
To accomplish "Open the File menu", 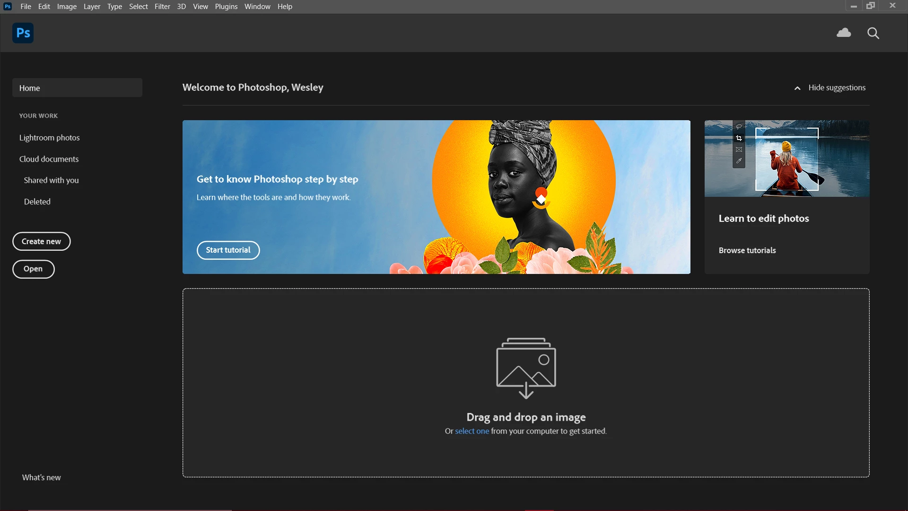I will [26, 7].
